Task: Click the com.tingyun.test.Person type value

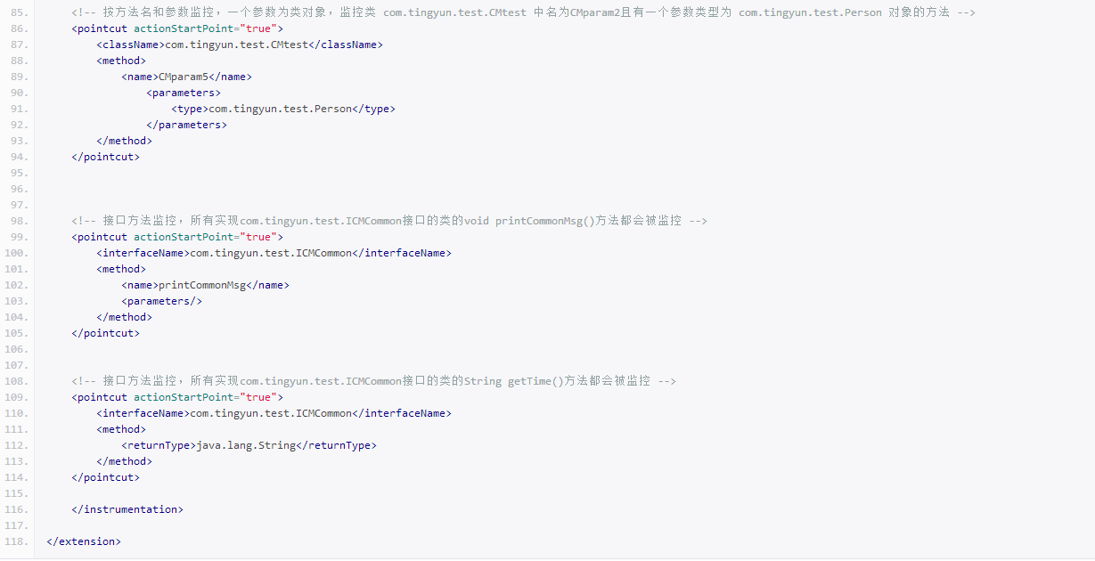Action: pyautogui.click(x=281, y=109)
